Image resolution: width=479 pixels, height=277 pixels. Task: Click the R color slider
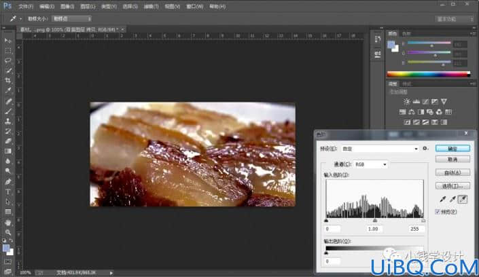[x=429, y=43]
